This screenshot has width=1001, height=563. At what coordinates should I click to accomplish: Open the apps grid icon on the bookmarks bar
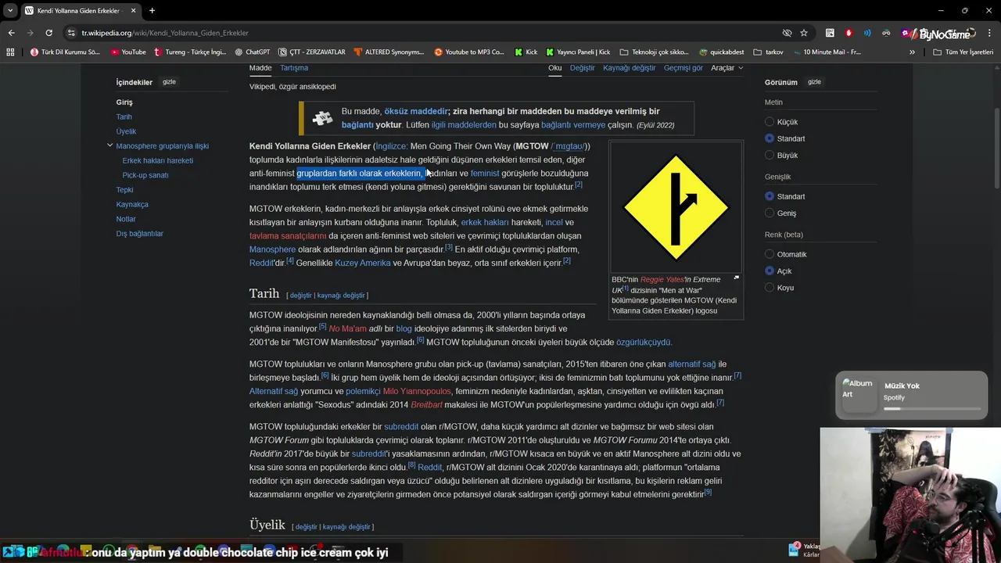pyautogui.click(x=10, y=52)
